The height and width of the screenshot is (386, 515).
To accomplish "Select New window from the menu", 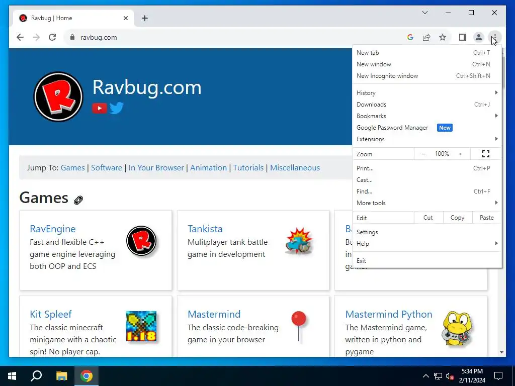I will coord(426,64).
